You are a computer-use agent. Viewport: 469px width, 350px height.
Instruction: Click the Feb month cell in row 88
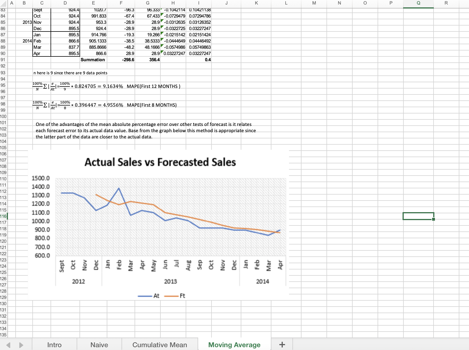pyautogui.click(x=42, y=41)
